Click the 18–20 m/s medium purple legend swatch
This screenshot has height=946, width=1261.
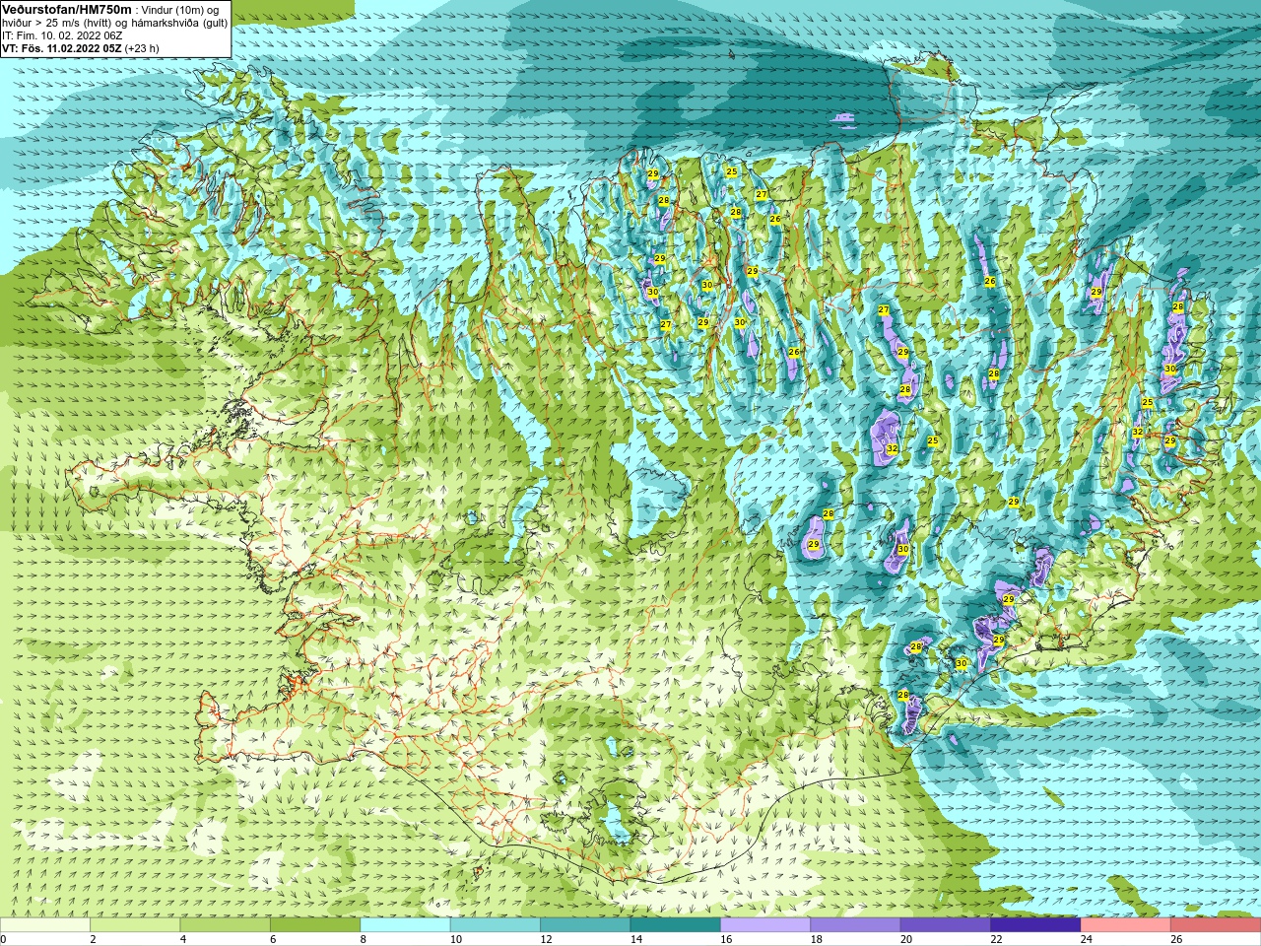pos(855,925)
